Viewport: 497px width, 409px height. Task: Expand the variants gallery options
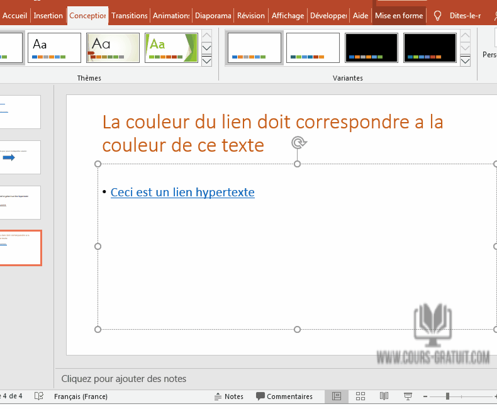(x=465, y=60)
